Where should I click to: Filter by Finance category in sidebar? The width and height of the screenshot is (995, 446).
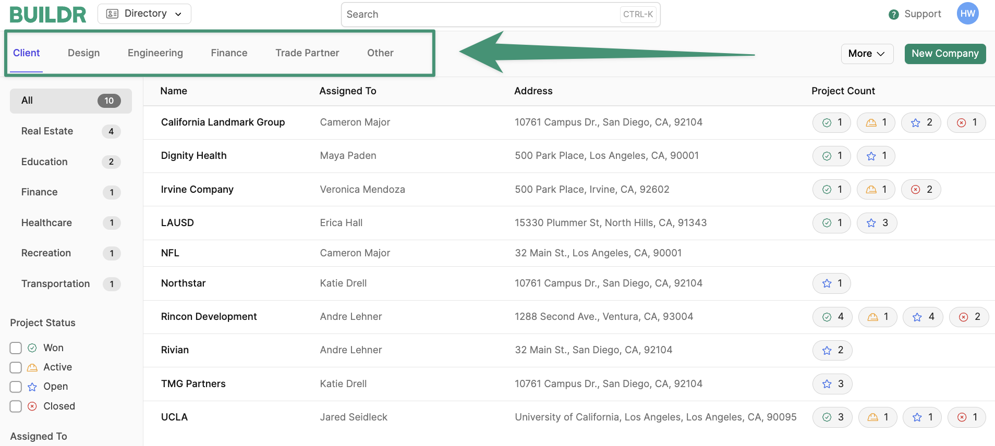coord(71,192)
